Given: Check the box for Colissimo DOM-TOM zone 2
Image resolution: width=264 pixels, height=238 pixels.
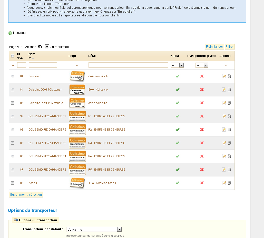Looking at the screenshot, I should pos(13,103).
